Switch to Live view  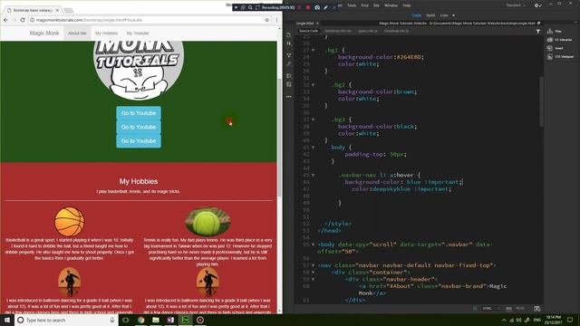pos(444,15)
